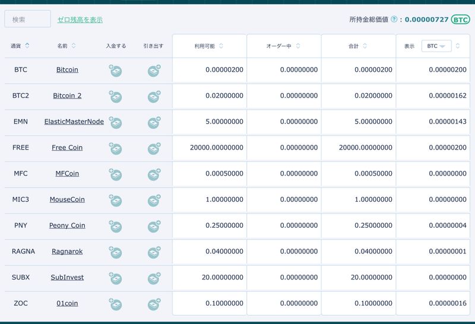Sort by the 名前 column header
Viewport: 475px width, 324px height.
[74, 46]
